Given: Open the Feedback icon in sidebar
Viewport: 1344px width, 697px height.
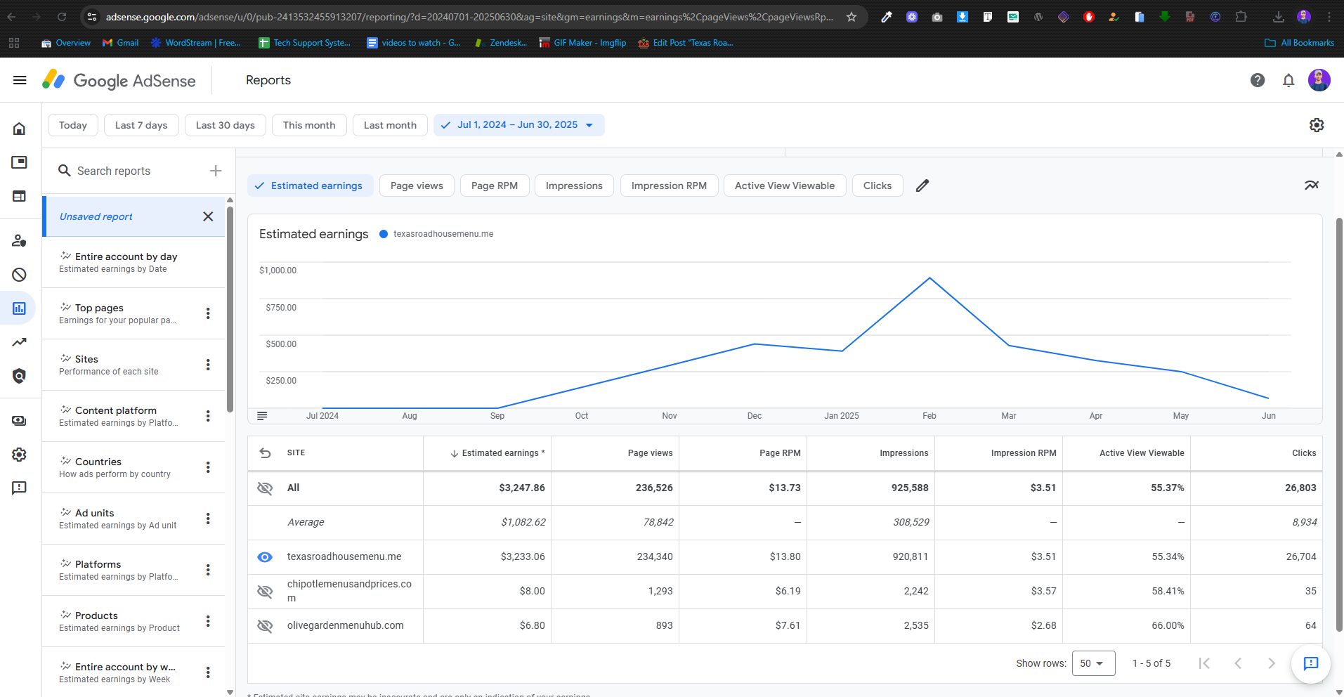Looking at the screenshot, I should tap(19, 488).
